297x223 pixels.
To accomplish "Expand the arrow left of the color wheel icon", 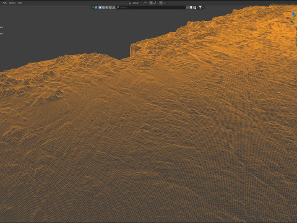I will click(x=93, y=7).
